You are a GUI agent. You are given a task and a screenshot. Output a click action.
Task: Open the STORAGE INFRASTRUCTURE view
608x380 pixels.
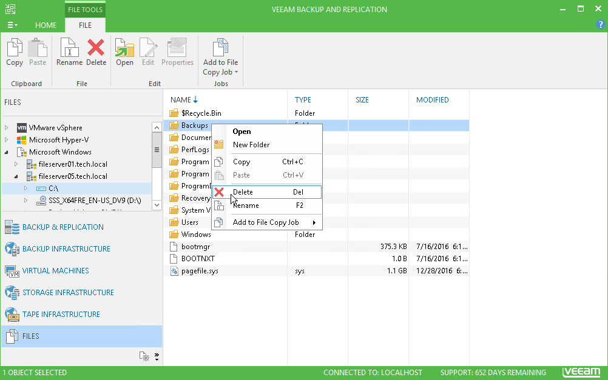click(68, 293)
